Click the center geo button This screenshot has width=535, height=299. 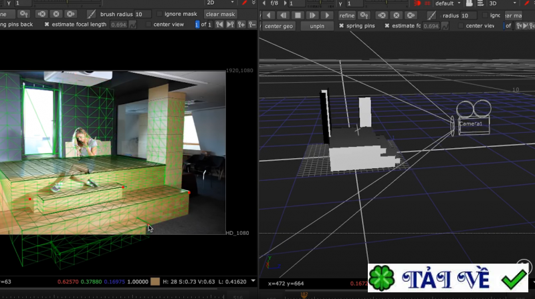point(278,25)
